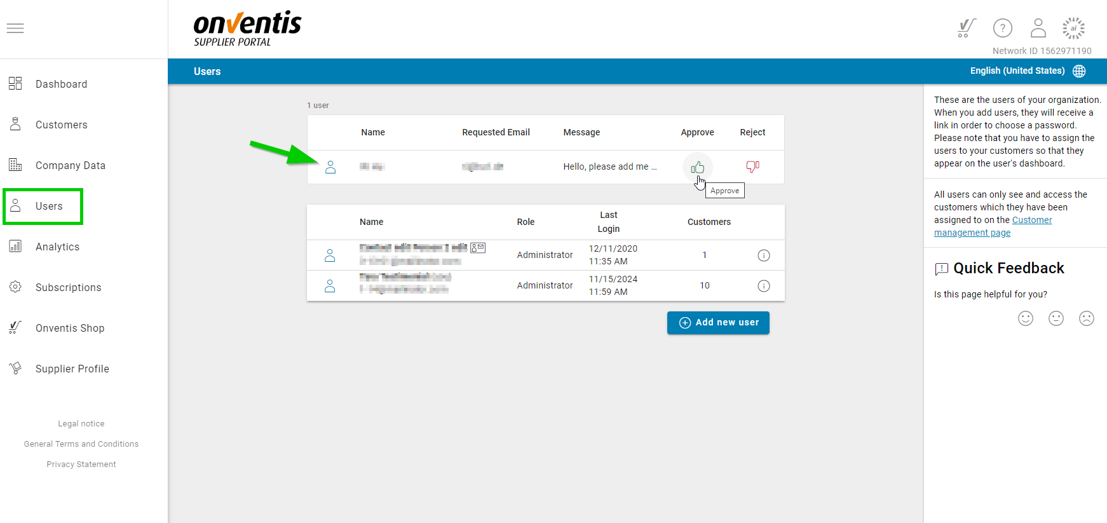The image size is (1107, 523).
Task: Click the Role column header
Action: coord(526,222)
